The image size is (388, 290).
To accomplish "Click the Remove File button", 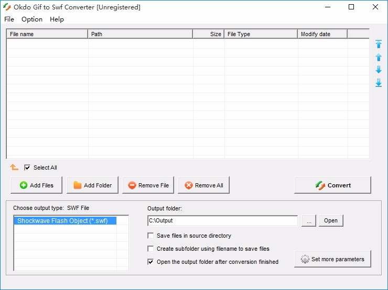I will 148,185.
